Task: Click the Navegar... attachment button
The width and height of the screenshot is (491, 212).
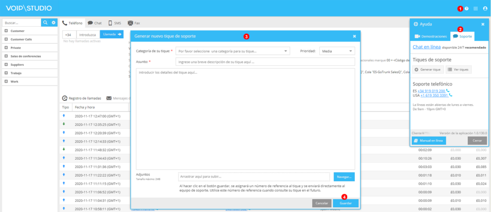Action: pyautogui.click(x=344, y=177)
